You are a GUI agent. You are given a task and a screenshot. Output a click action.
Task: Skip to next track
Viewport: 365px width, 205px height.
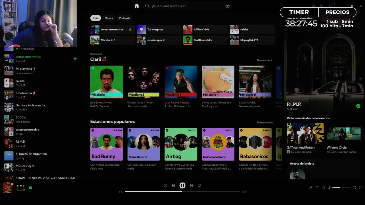pyautogui.click(x=192, y=185)
